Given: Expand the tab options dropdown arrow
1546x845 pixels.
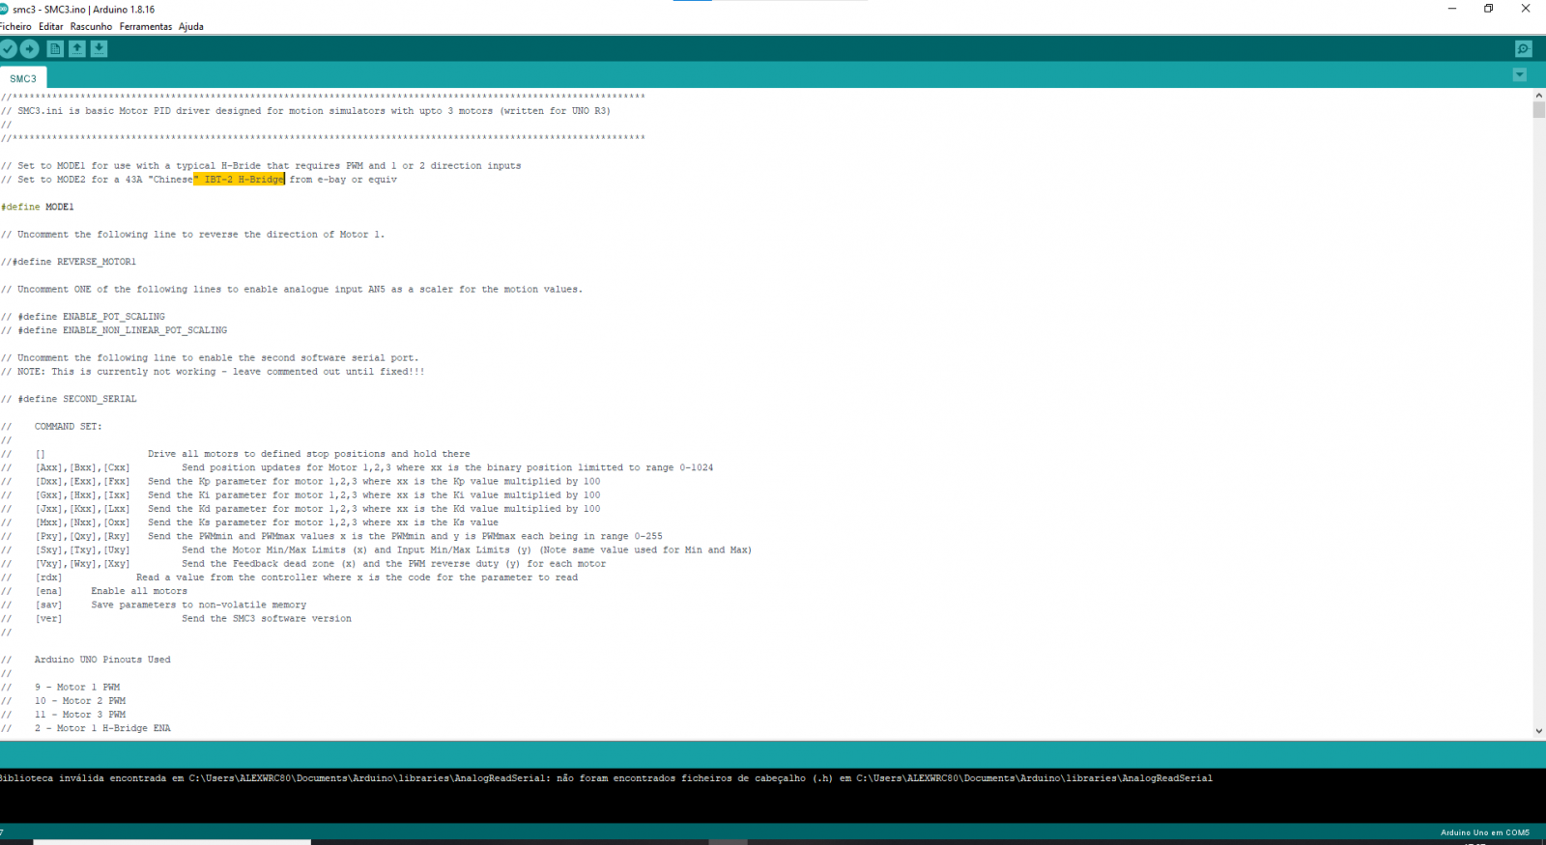Looking at the screenshot, I should [1519, 74].
